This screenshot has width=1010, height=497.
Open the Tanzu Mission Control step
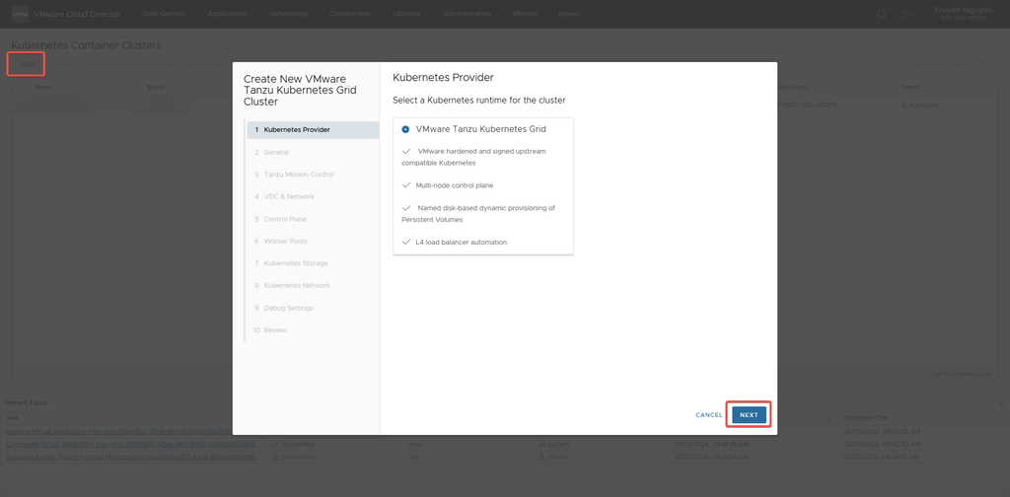[x=298, y=175]
